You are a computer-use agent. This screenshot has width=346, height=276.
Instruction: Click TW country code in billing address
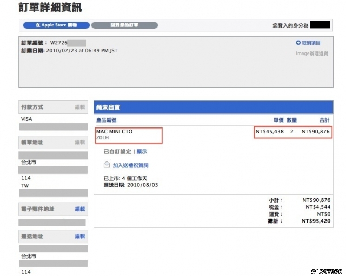coord(25,186)
